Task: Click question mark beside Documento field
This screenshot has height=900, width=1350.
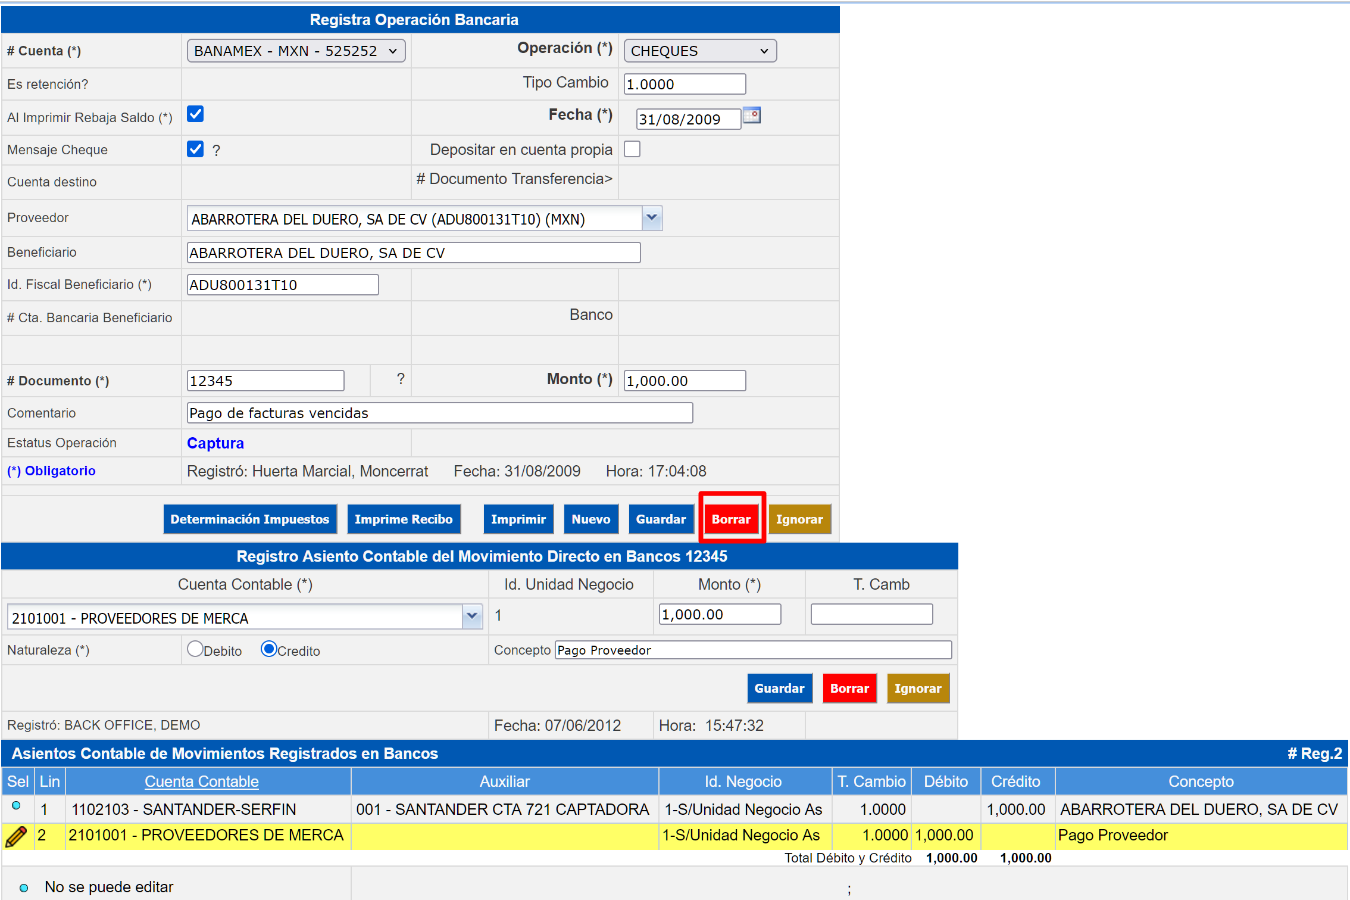Action: 401,379
